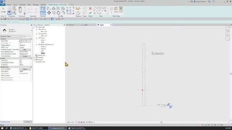Screen dimensions: 232x130
Task: Click the red Delete icon in Modify panel
Action: tap(73, 13)
